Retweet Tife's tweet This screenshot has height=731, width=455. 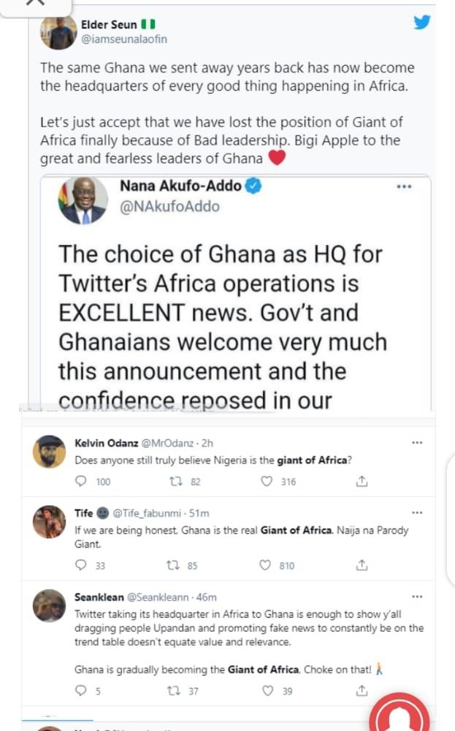175,565
